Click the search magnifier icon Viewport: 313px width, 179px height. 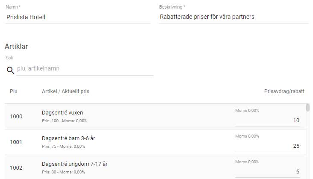(x=10, y=70)
